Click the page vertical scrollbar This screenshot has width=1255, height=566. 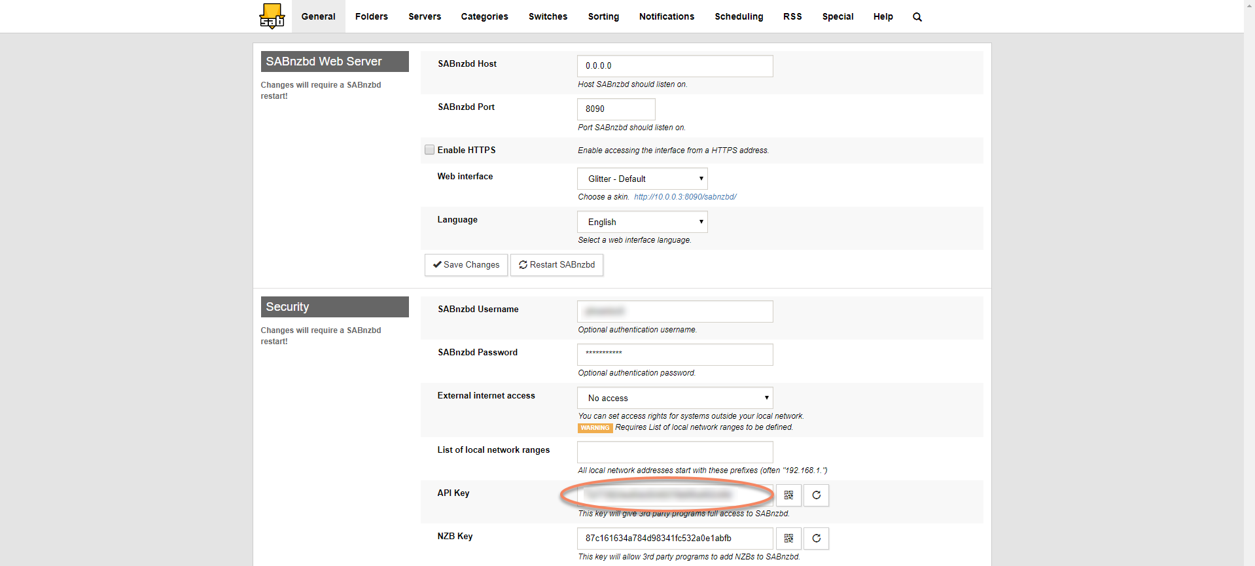tap(1249, 283)
